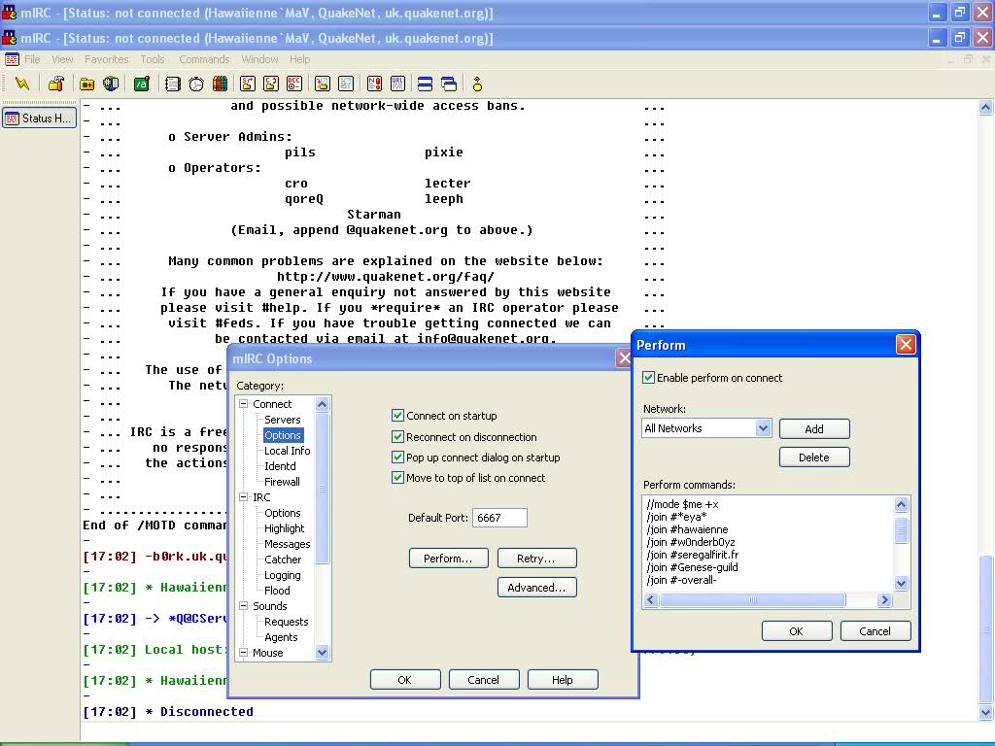Click the Perform commands down scroll arrow

click(x=901, y=583)
